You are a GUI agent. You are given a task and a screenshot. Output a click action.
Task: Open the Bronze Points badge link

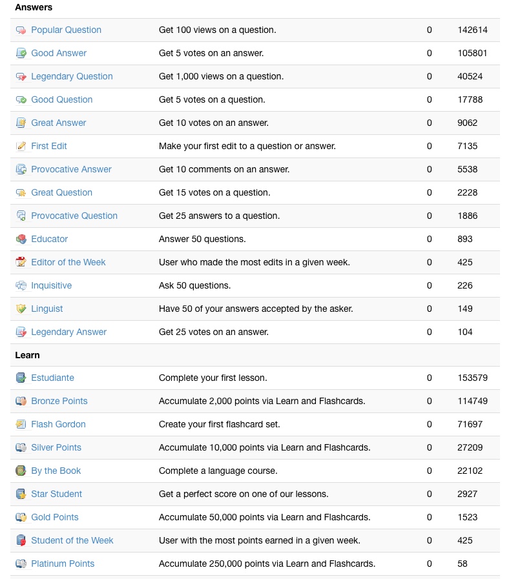(59, 401)
